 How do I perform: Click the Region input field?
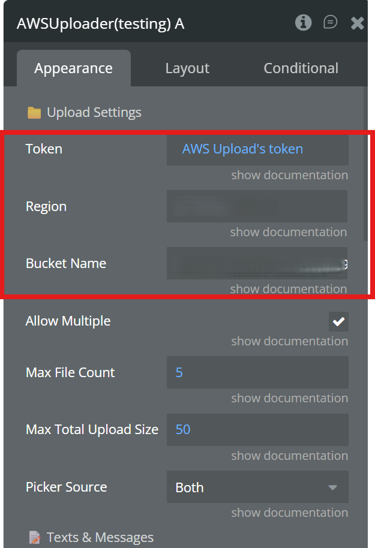[257, 206]
